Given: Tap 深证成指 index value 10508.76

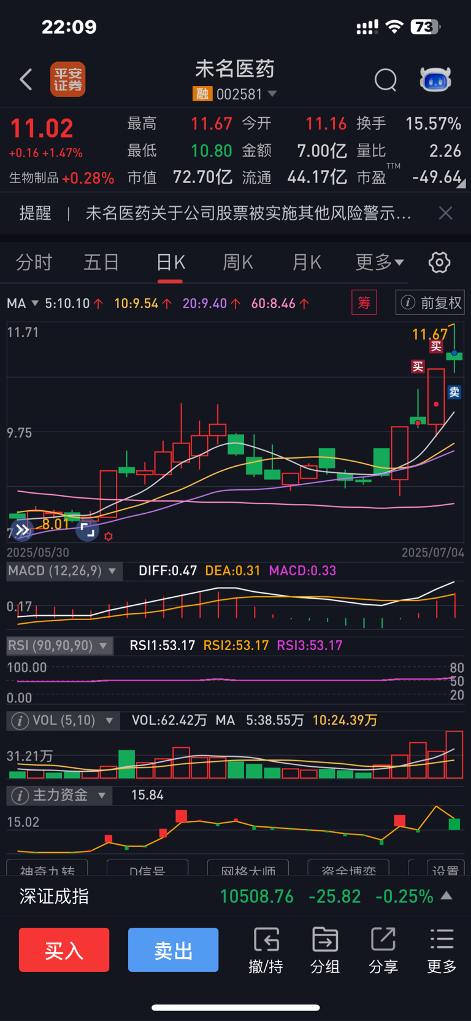Looking at the screenshot, I should point(256,896).
